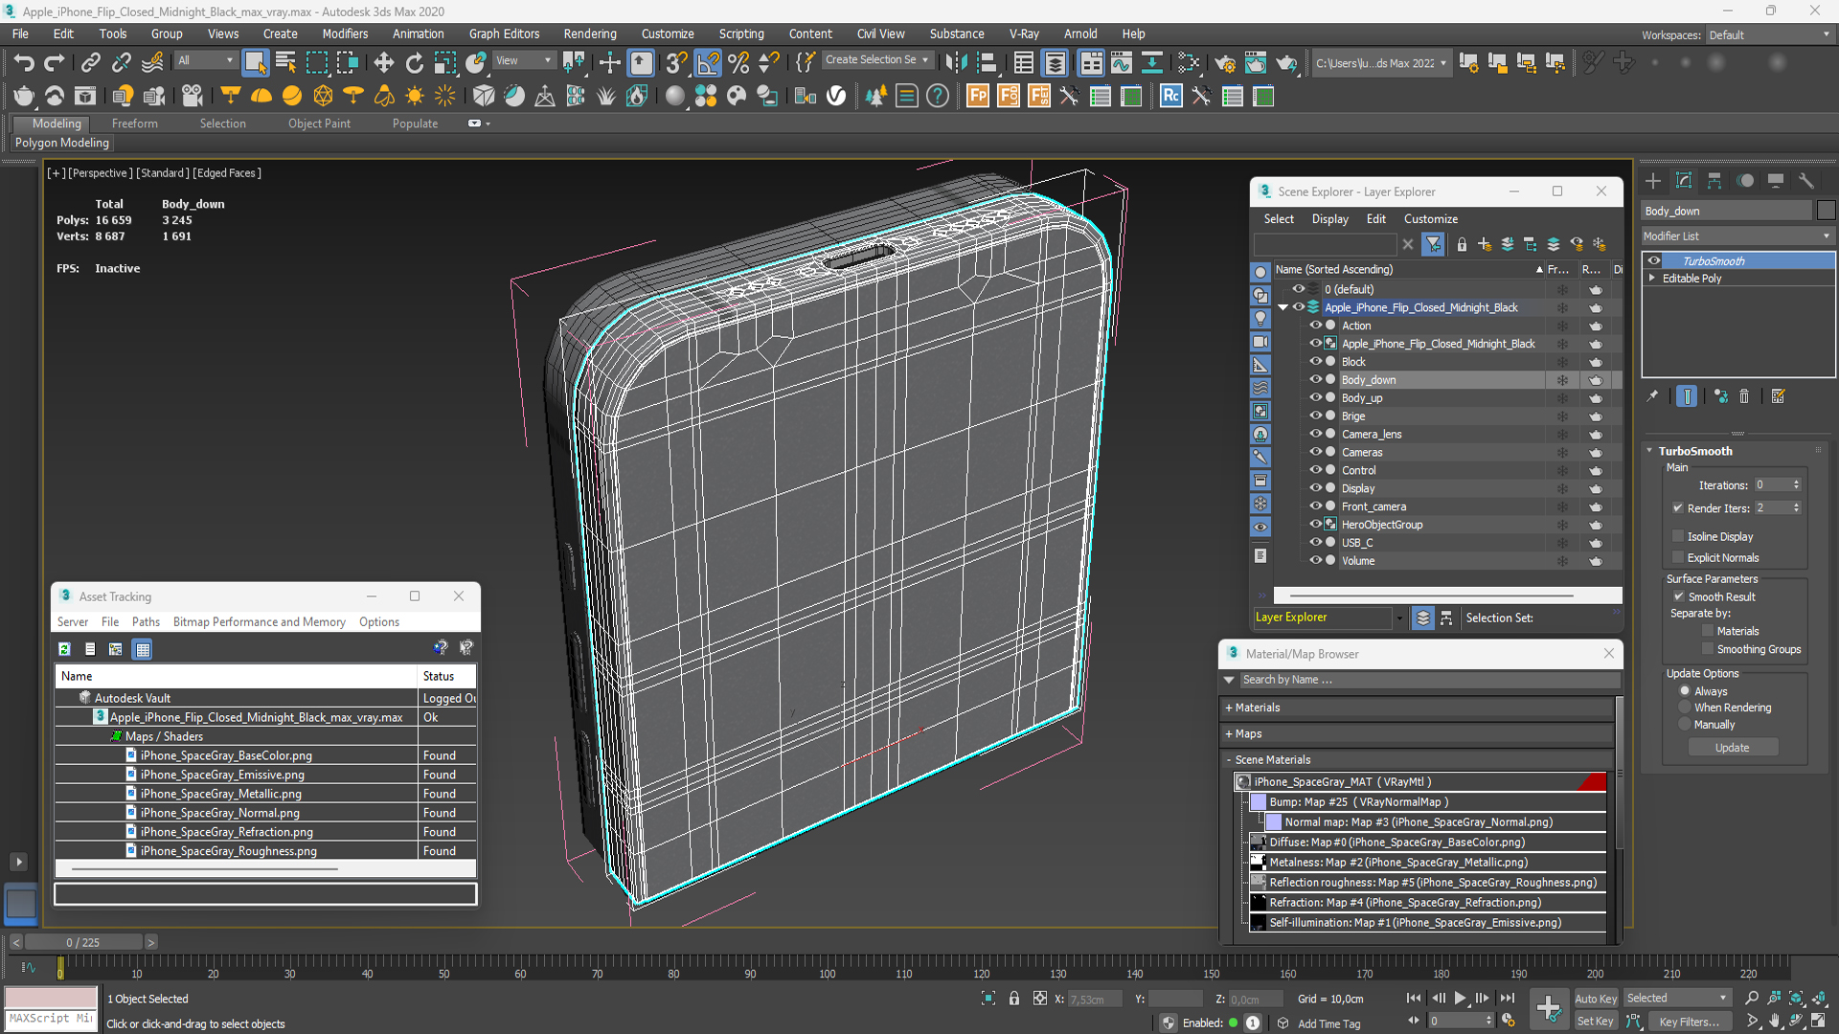Viewport: 1839px width, 1034px height.
Task: Choose the Select and Rotate tool
Action: 414,63
